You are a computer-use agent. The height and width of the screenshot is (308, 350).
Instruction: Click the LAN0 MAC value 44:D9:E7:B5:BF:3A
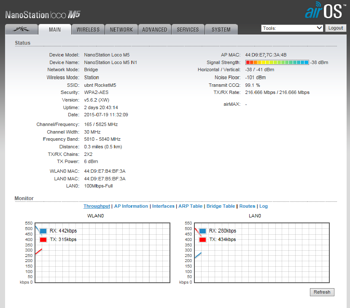pyautogui.click(x=105, y=179)
